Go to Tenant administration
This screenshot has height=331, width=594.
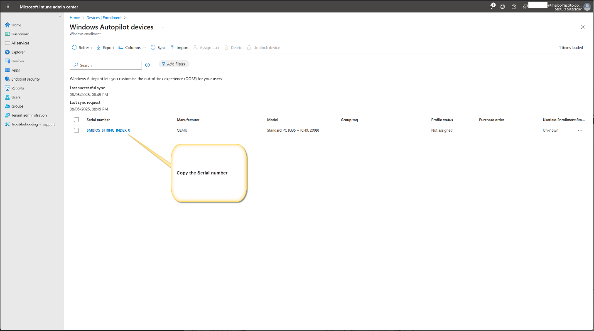pos(29,115)
